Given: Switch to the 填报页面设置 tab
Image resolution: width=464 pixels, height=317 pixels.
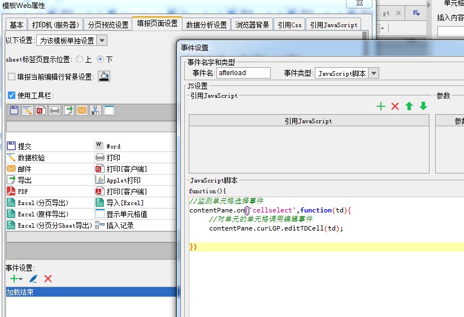Looking at the screenshot, I should [x=157, y=23].
